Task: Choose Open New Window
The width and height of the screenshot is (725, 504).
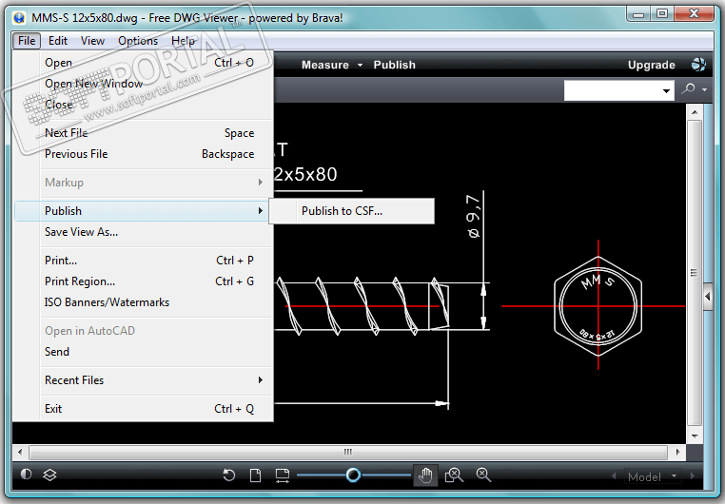Action: pyautogui.click(x=143, y=84)
